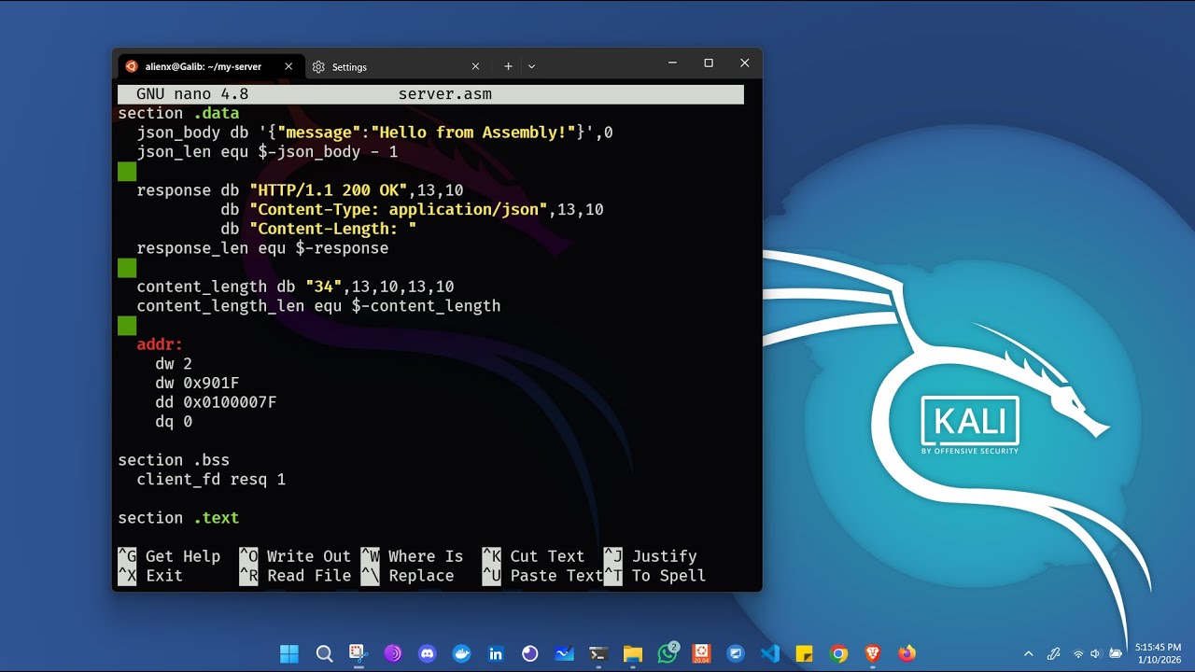Open the Windows Terminal taskbar icon
Image resolution: width=1195 pixels, height=672 pixels.
pyautogui.click(x=598, y=653)
